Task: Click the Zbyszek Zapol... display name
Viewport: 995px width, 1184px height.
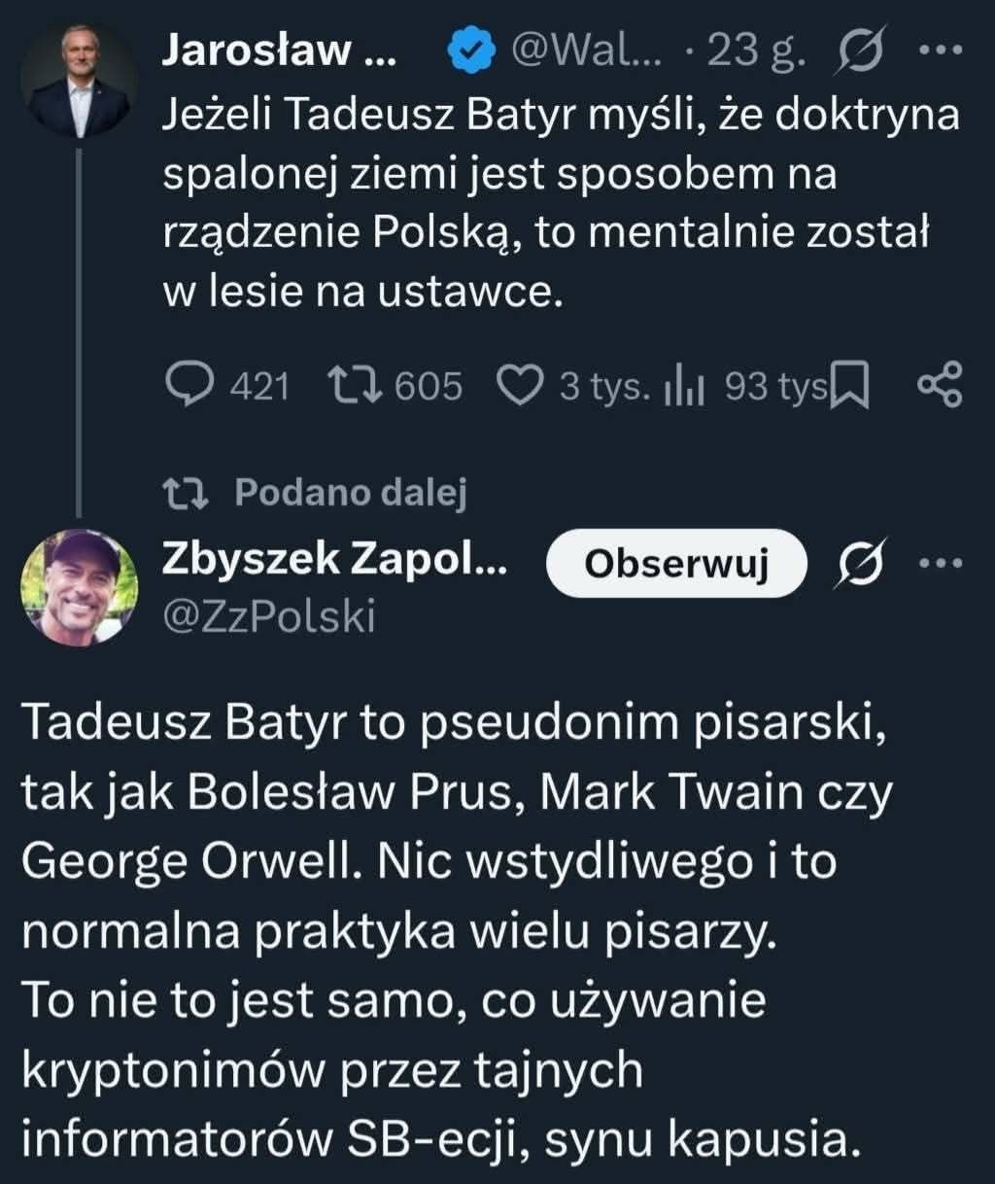Action: tap(333, 559)
